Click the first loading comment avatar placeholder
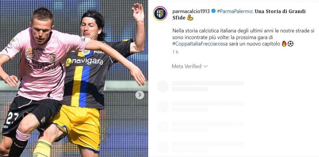Image resolution: width=319 pixels, height=157 pixels. (163, 86)
